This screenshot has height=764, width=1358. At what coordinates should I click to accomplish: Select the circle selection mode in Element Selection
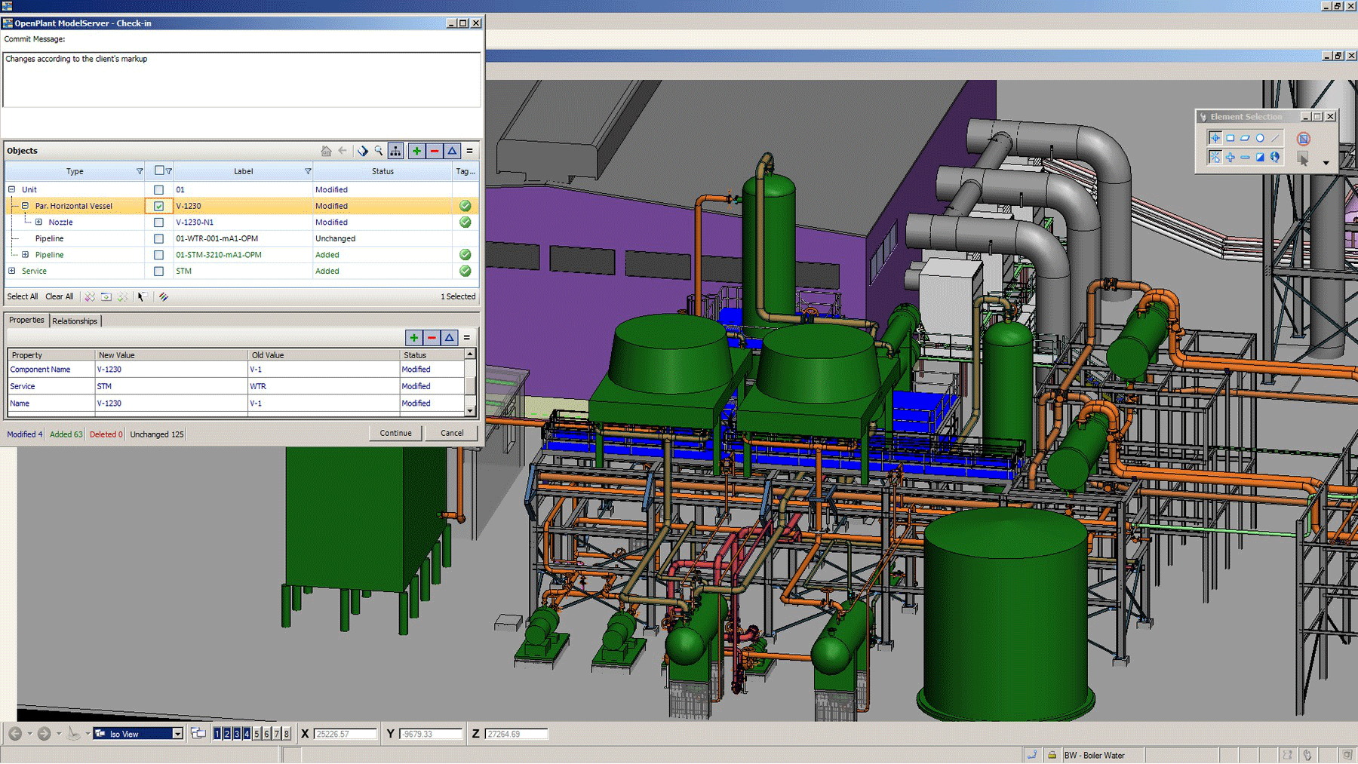pyautogui.click(x=1260, y=138)
